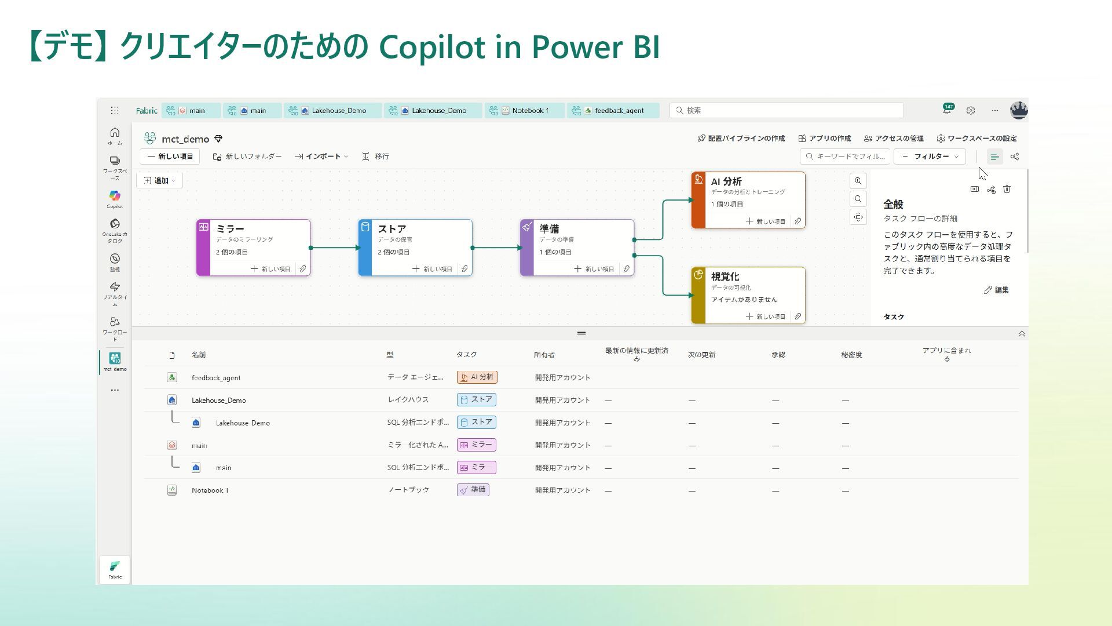Click the notifications bell with badge 147
This screenshot has height=626, width=1112.
[x=947, y=110]
